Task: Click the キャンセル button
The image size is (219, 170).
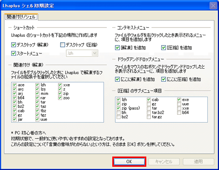Action: (x=164, y=162)
